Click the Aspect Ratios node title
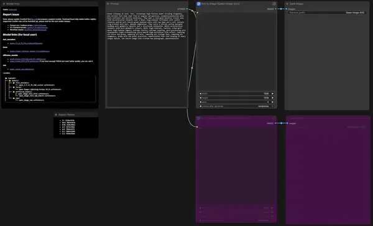This screenshot has width=373, height=226. (67, 115)
